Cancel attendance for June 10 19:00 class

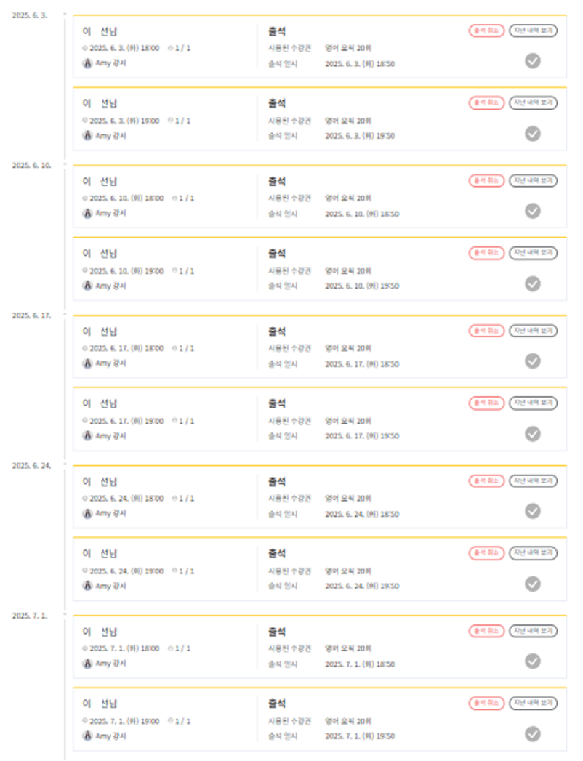tap(486, 253)
